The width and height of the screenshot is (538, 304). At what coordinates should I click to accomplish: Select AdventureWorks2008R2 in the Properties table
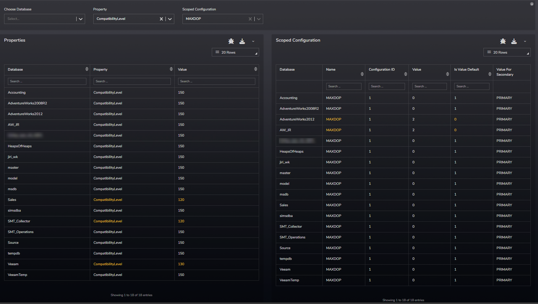131,103
